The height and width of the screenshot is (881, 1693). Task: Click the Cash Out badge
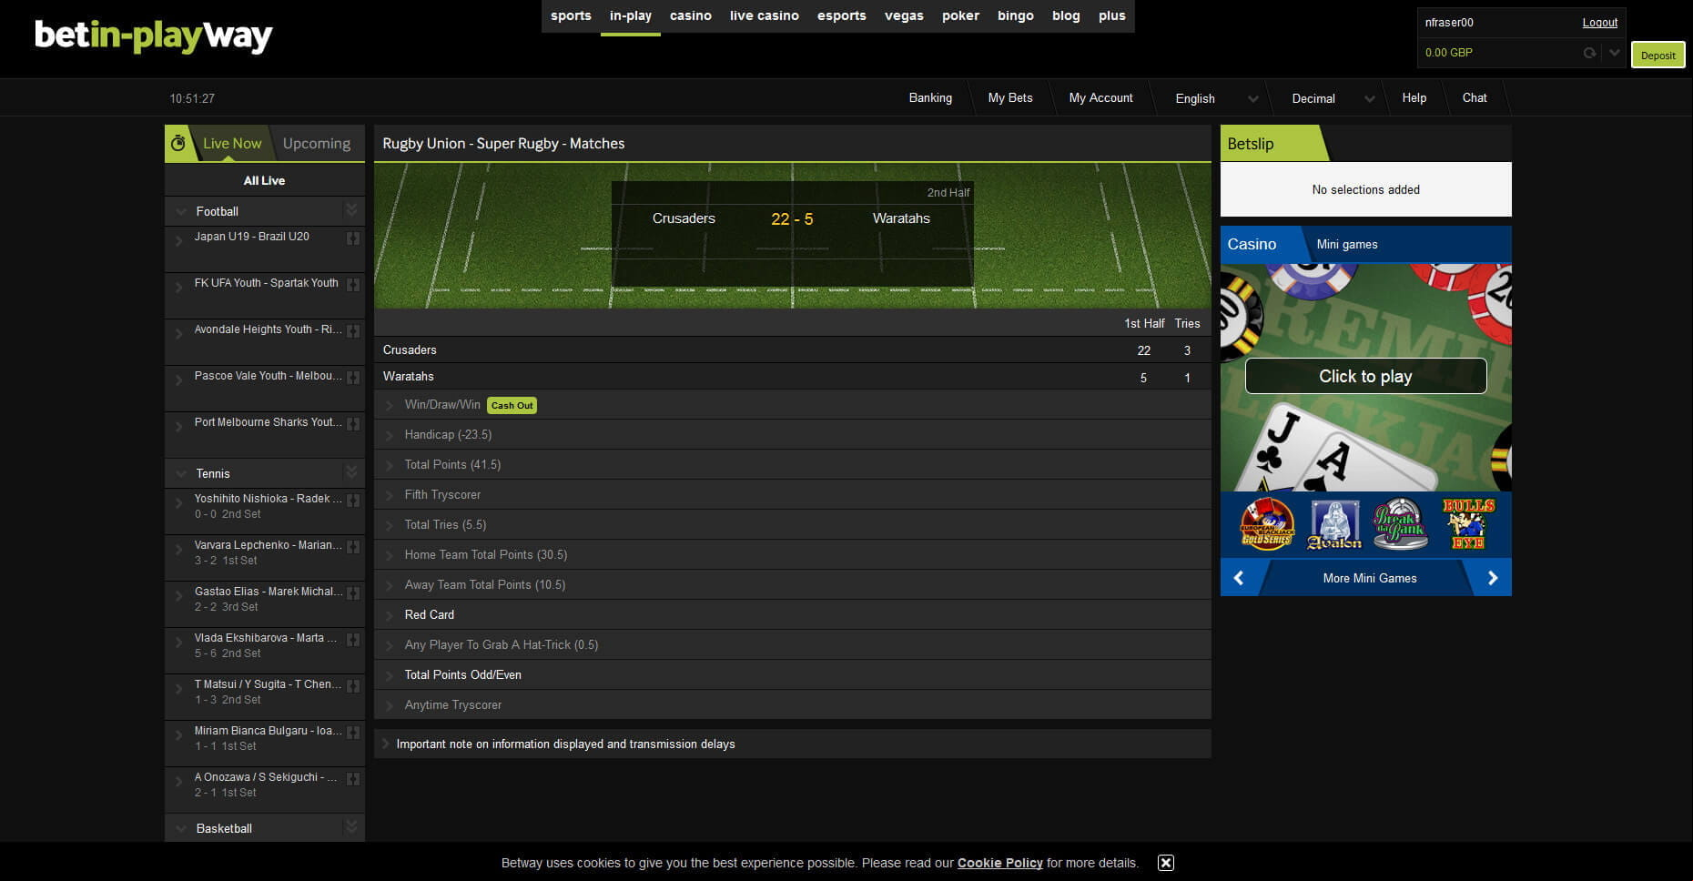tap(512, 406)
